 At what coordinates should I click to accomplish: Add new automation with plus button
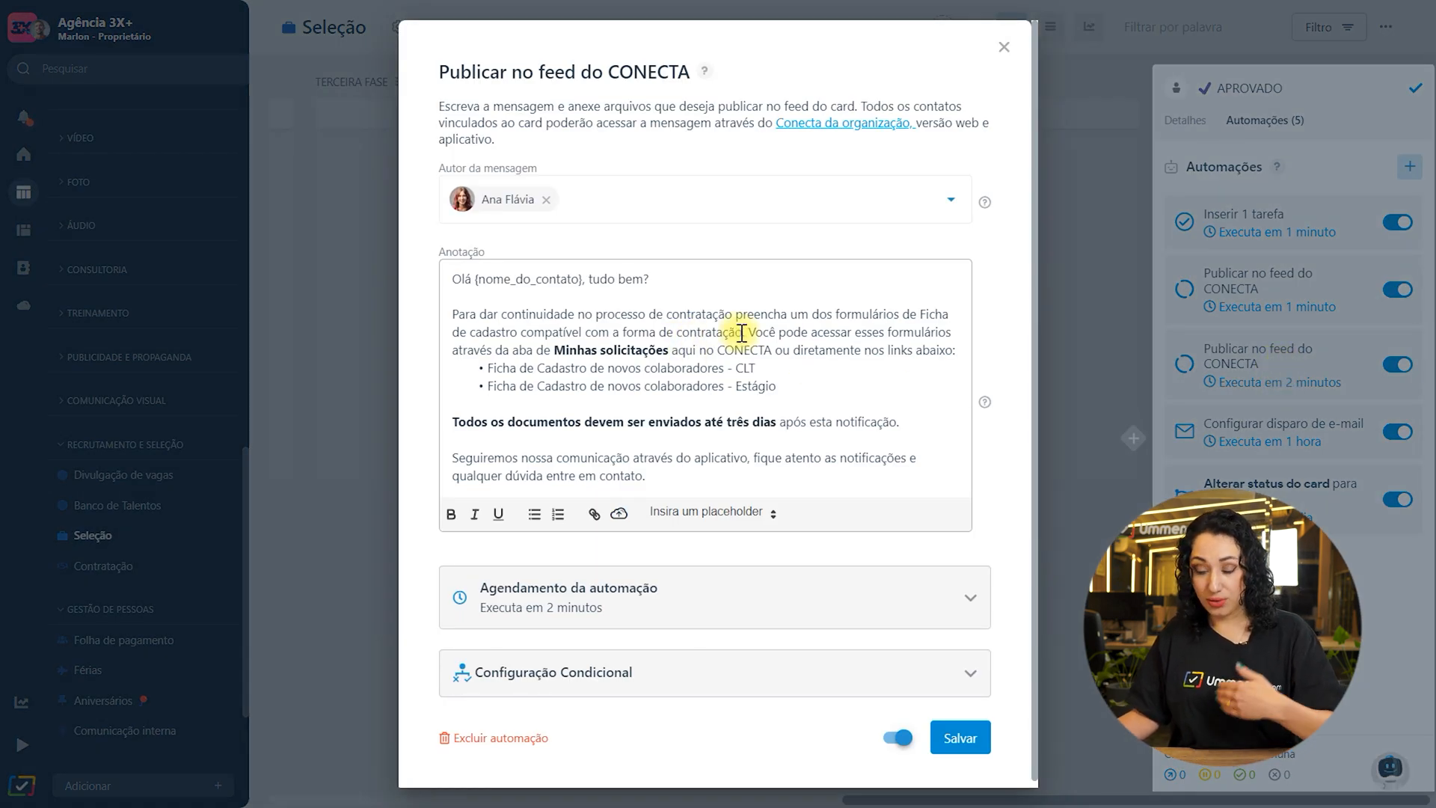click(1409, 166)
